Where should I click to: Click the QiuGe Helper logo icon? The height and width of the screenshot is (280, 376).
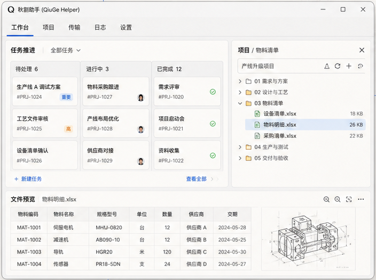[x=11, y=10]
